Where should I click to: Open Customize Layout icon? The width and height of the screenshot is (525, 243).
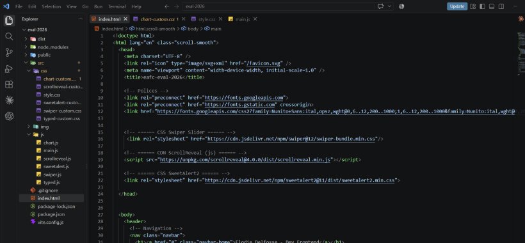(472, 6)
